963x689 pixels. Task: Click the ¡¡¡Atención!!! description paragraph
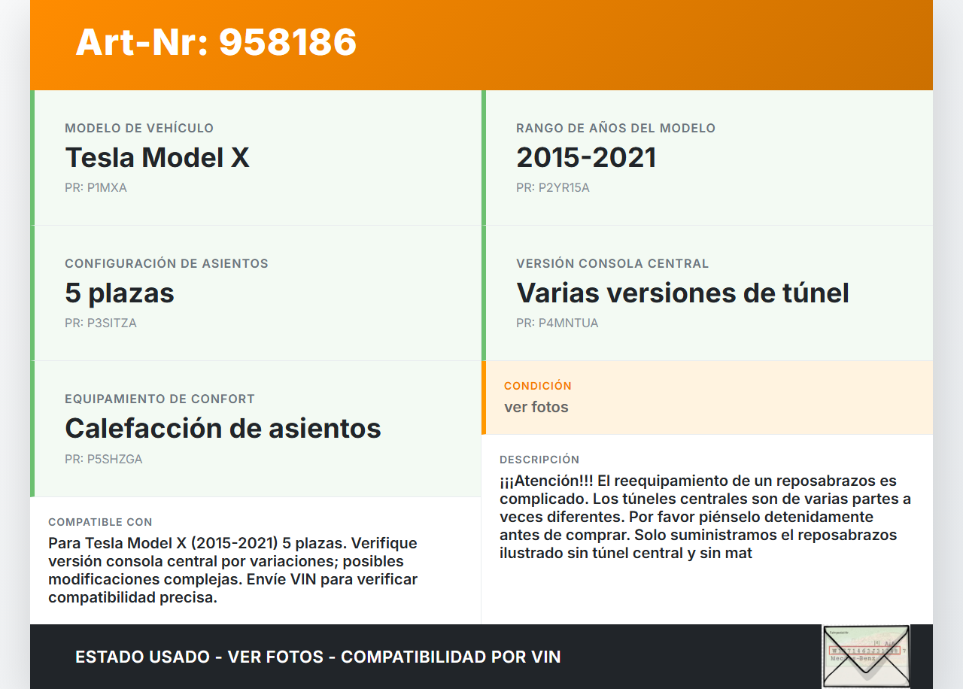pyautogui.click(x=706, y=517)
